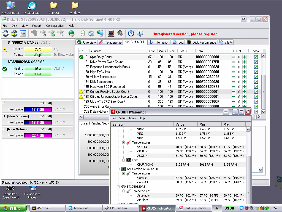Click the refresh disk information toolbar icon
Screen dimensions: 282x212
6,33
